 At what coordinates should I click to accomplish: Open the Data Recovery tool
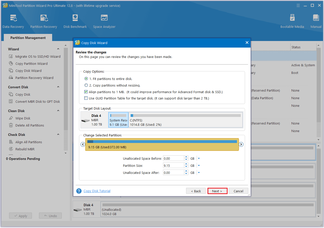tap(13, 21)
